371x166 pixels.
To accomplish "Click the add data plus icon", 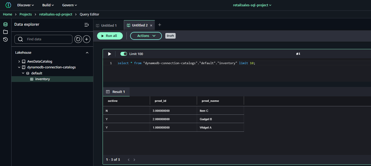I will [x=87, y=39].
